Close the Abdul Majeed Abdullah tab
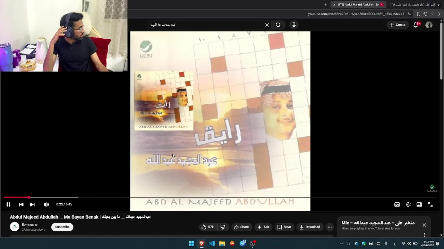The width and height of the screenshot is (444, 249). point(334,4)
